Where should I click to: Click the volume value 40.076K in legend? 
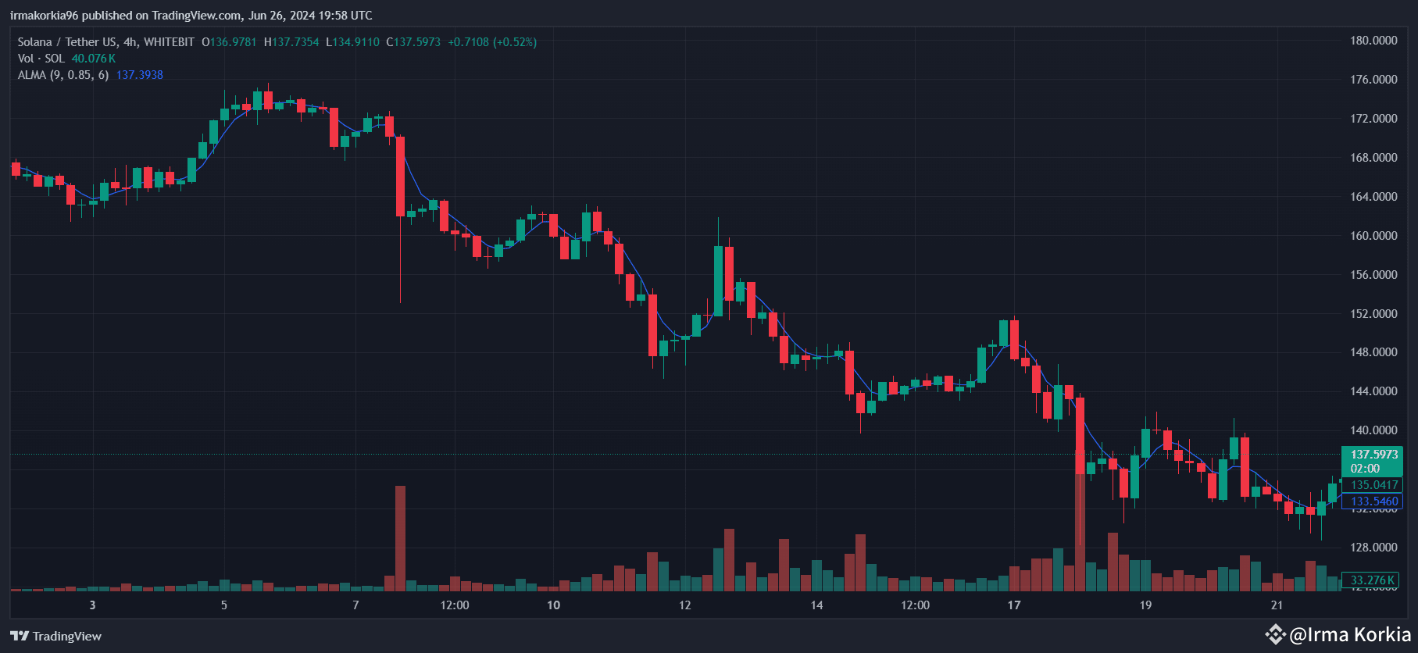click(94, 59)
